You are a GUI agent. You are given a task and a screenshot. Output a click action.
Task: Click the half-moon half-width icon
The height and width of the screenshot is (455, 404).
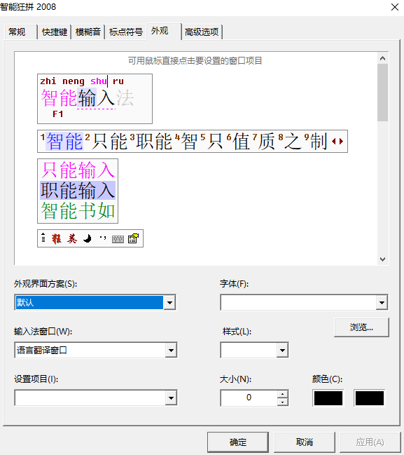(88, 239)
